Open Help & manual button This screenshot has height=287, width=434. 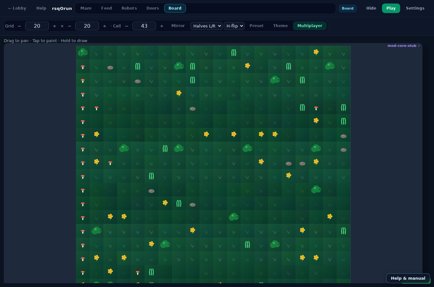tap(408, 278)
